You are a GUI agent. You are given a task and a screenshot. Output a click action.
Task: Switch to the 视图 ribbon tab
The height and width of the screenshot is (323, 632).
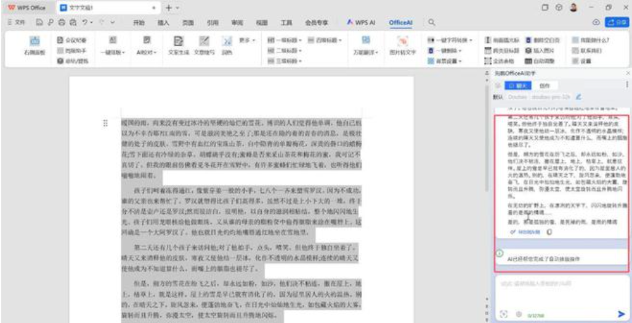262,23
